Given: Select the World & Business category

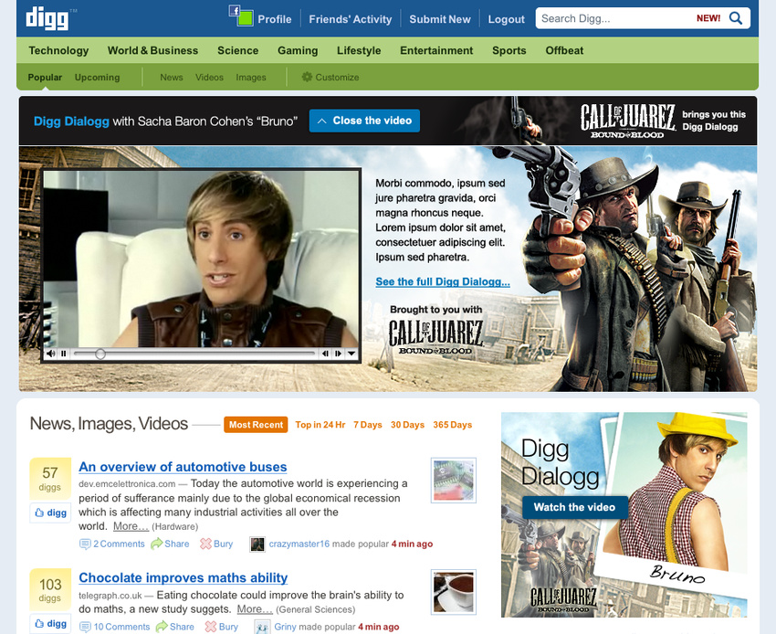Looking at the screenshot, I should coord(153,50).
